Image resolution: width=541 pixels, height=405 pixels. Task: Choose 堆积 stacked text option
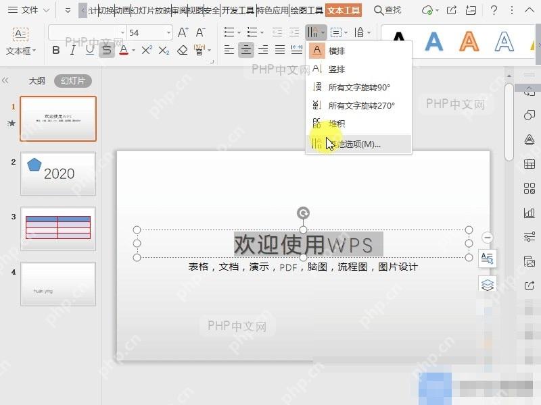coord(358,124)
